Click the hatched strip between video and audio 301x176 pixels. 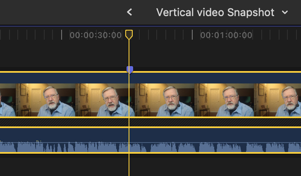[186, 122]
